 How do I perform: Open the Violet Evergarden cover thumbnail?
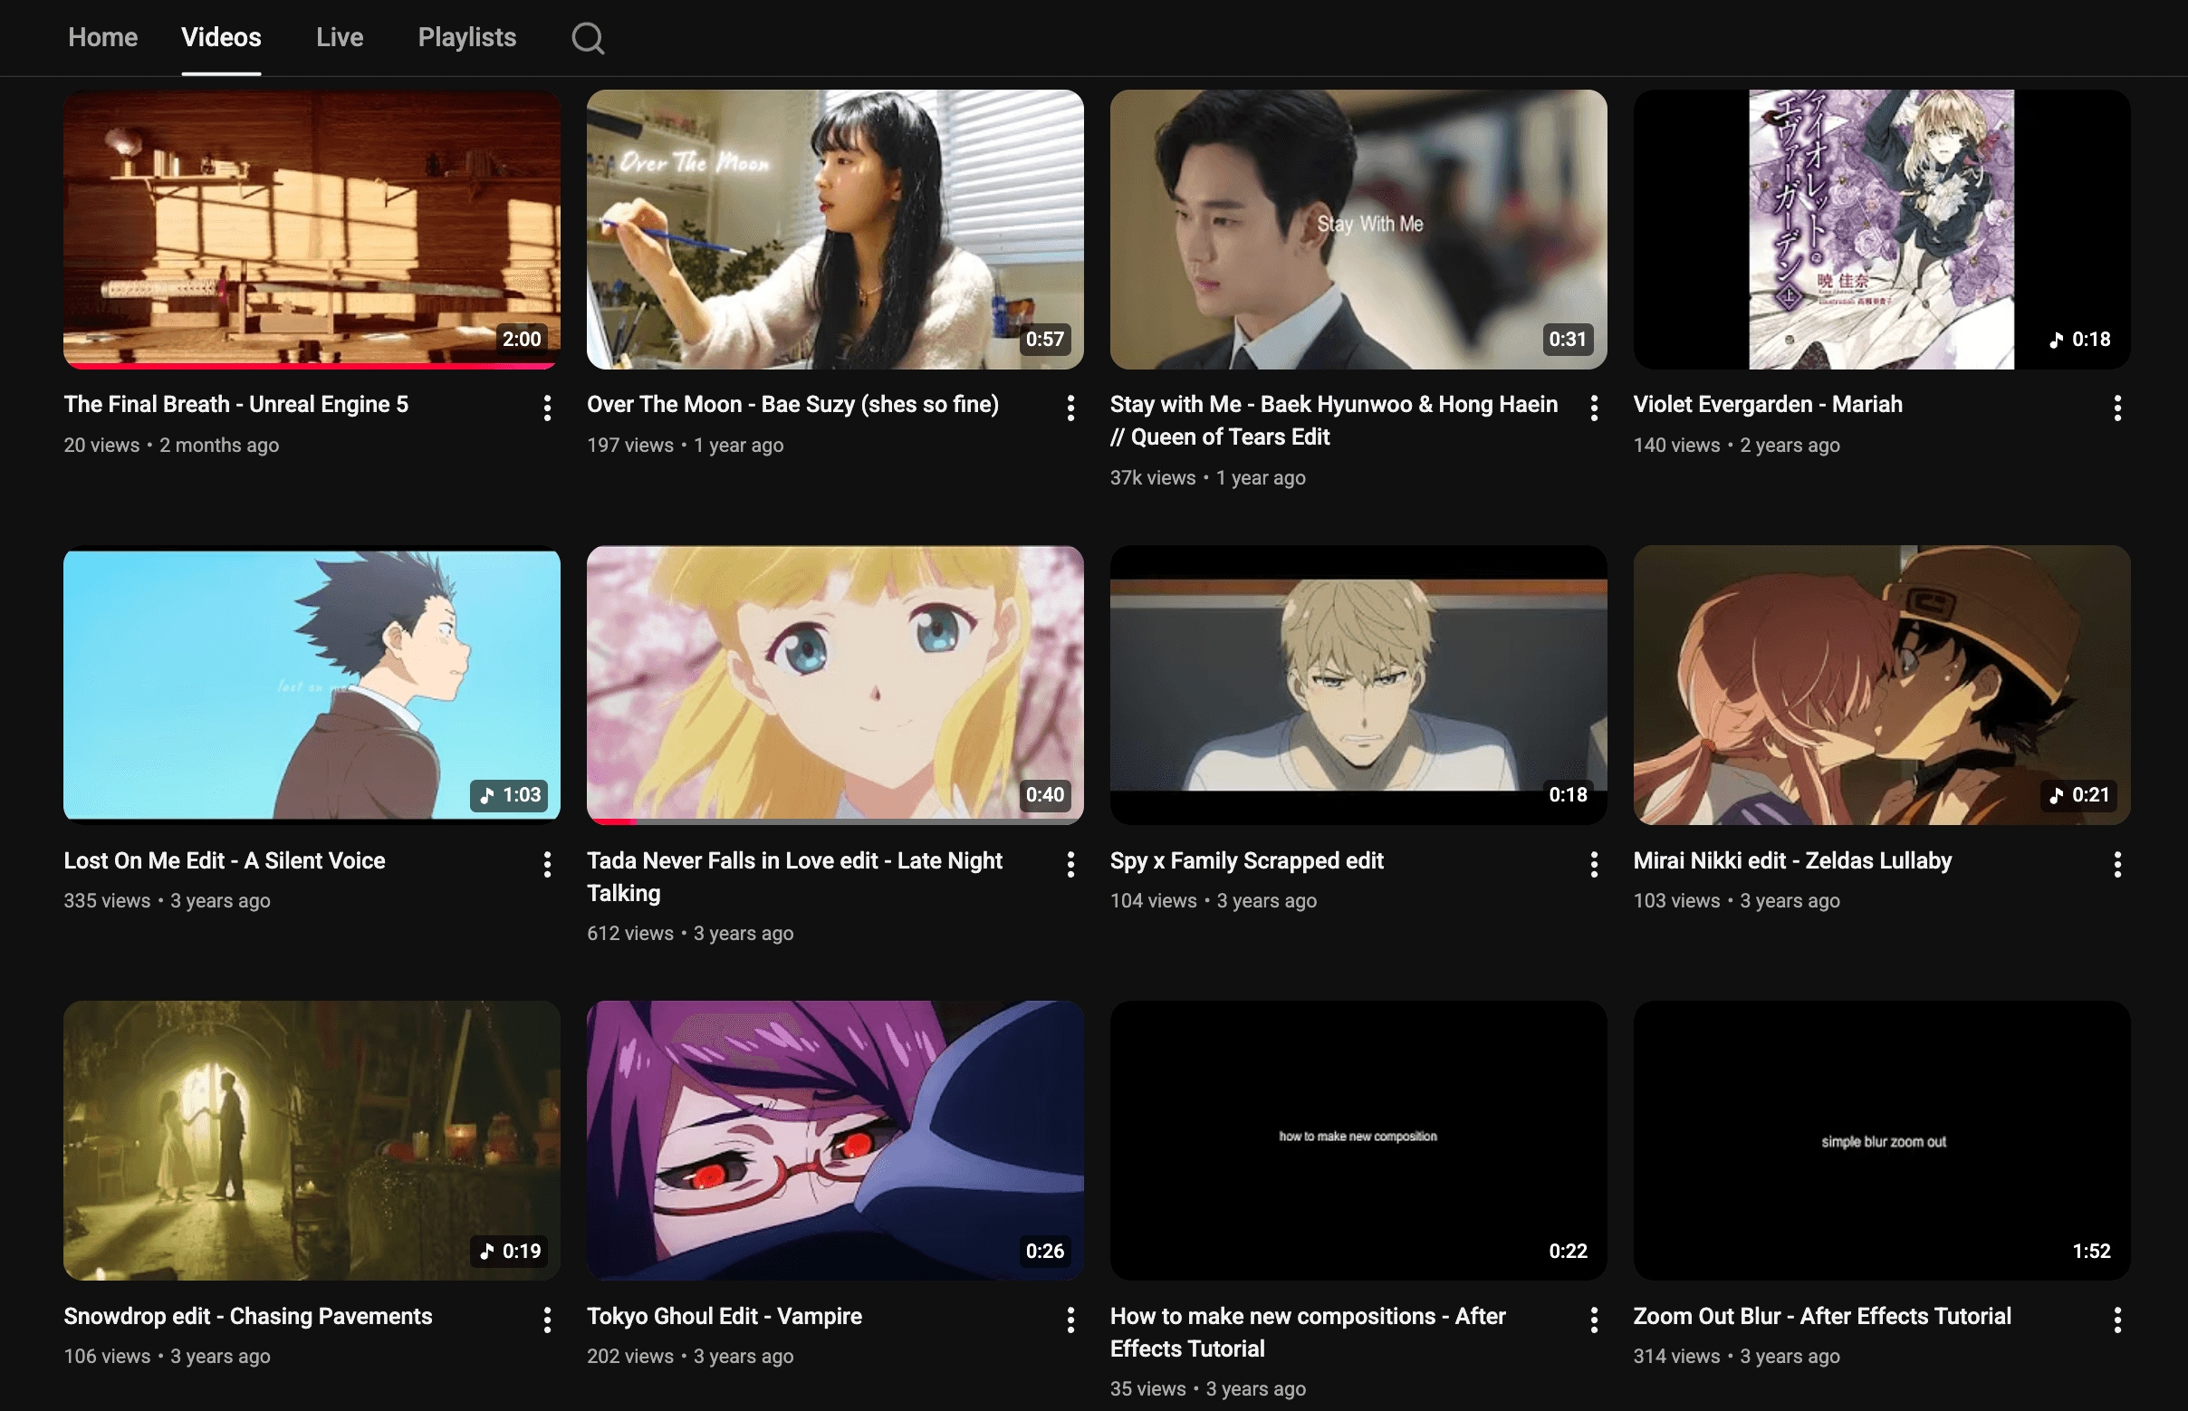click(x=1880, y=230)
